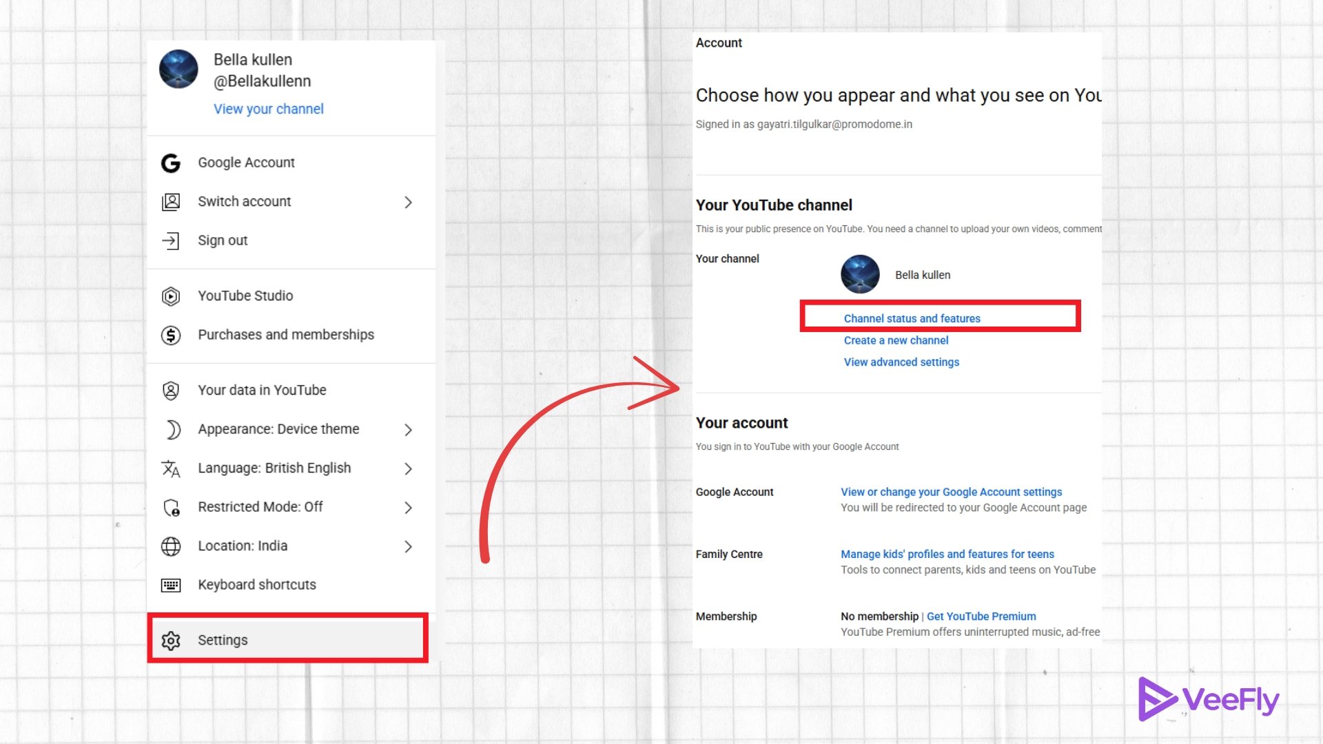The width and height of the screenshot is (1323, 744).
Task: Click the Keyboard shortcuts keyboard icon
Action: tap(171, 586)
